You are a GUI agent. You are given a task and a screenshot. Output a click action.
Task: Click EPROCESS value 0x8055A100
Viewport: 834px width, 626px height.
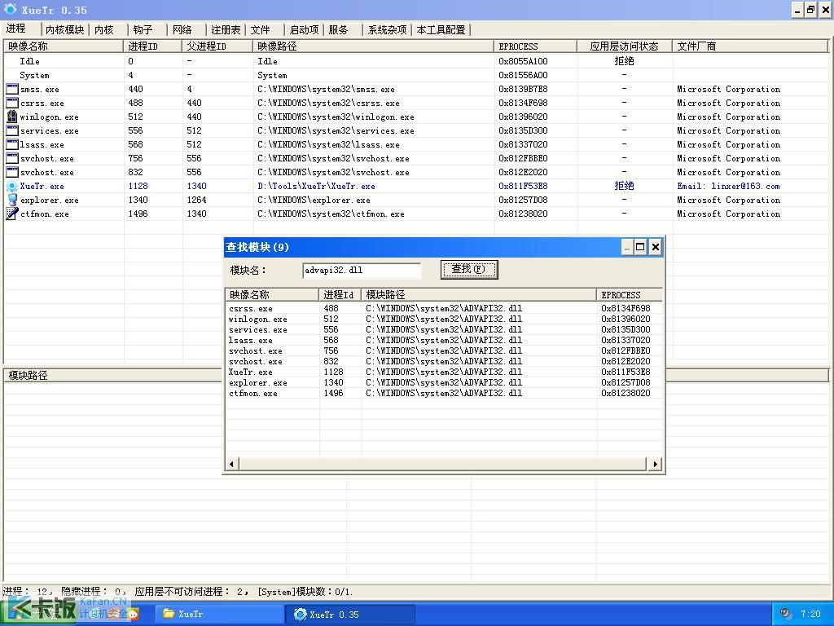coord(523,61)
